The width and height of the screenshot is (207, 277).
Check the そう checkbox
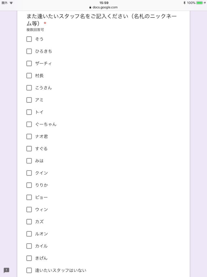29,39
